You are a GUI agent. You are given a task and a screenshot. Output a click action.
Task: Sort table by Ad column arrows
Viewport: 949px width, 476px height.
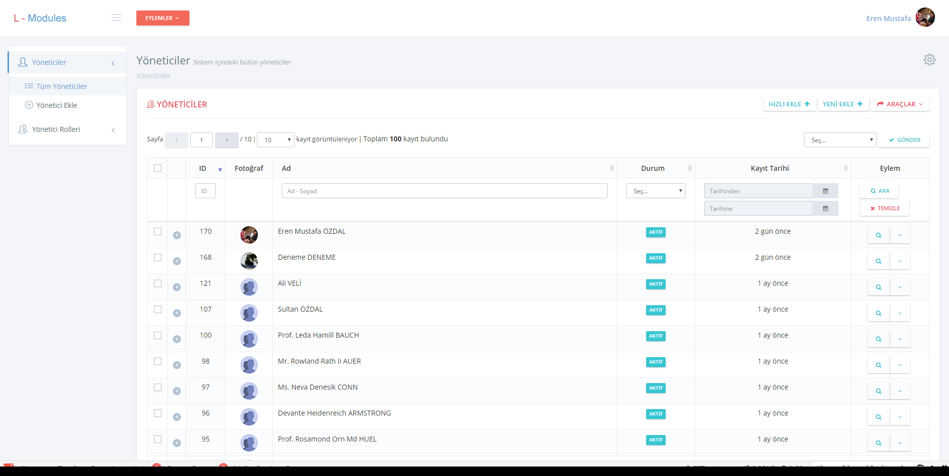612,168
